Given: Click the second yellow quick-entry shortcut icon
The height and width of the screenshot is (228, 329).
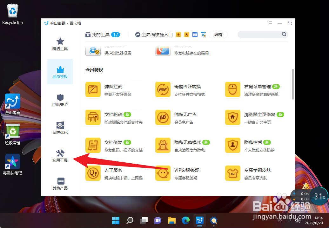Looking at the screenshot, I should tap(186, 35).
